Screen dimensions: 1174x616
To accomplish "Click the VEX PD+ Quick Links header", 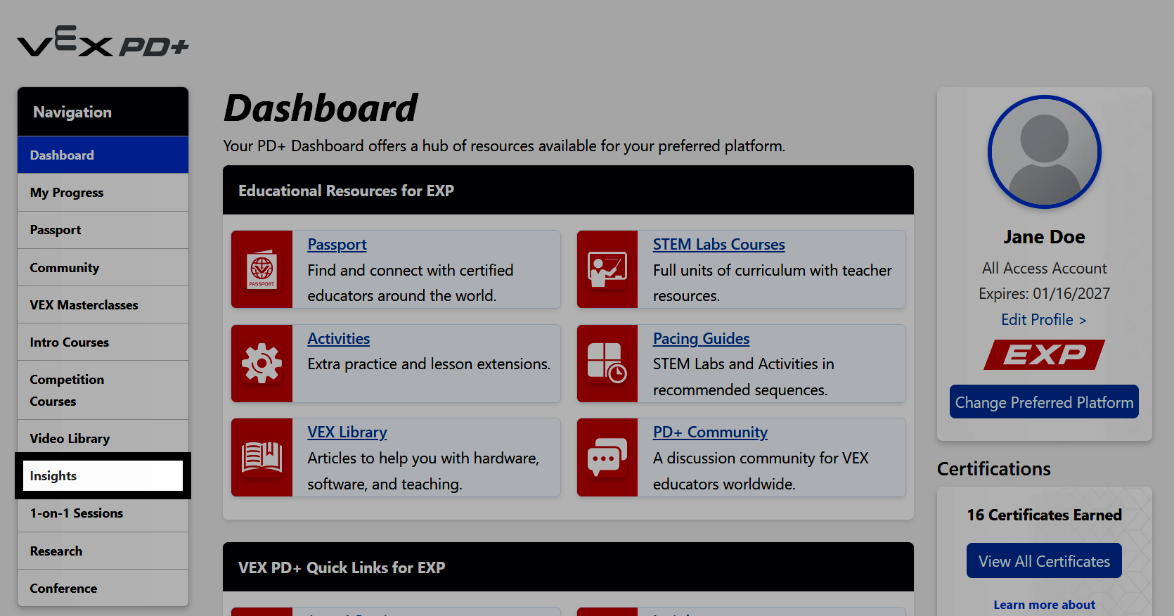I will point(568,567).
